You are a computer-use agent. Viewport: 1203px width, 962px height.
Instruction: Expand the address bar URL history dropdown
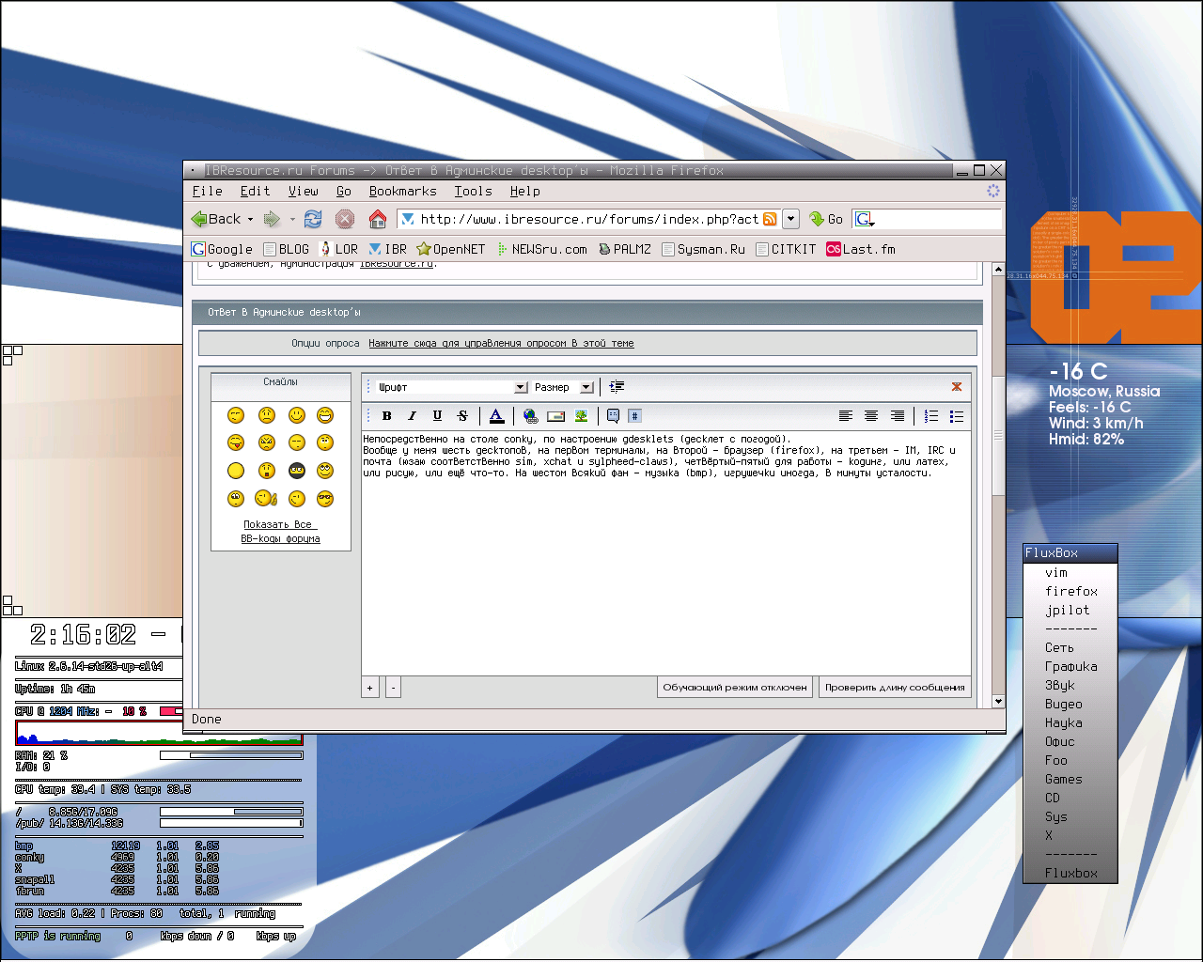(791, 219)
